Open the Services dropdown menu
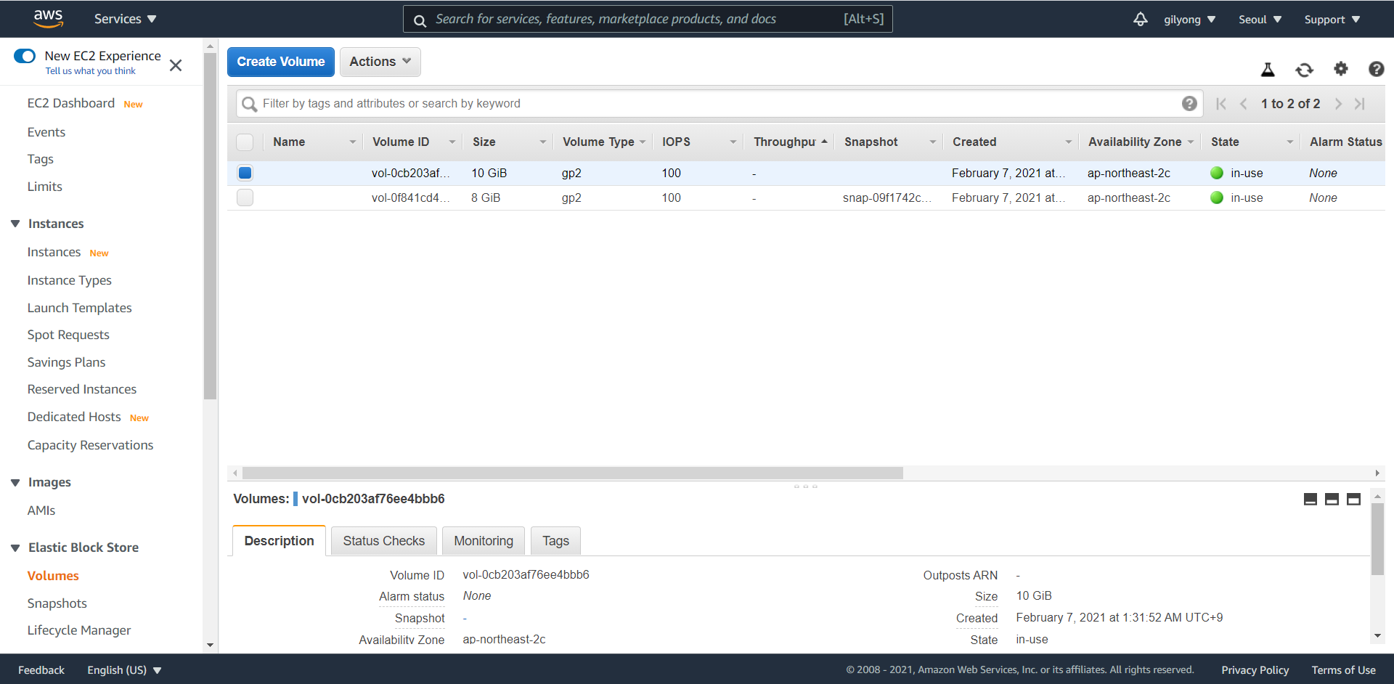The width and height of the screenshot is (1394, 684). (125, 19)
